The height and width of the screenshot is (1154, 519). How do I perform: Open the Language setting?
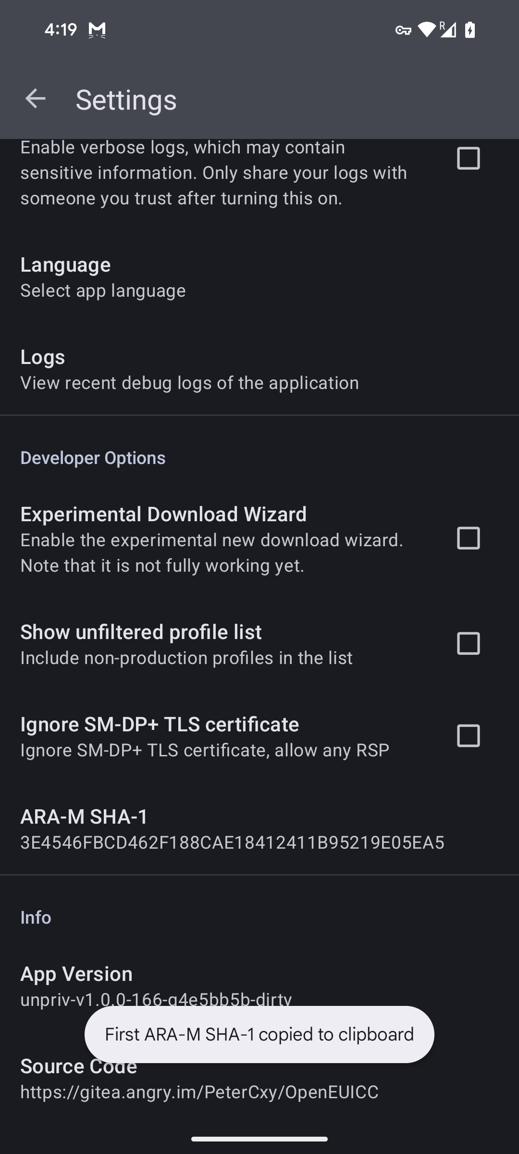click(x=103, y=277)
